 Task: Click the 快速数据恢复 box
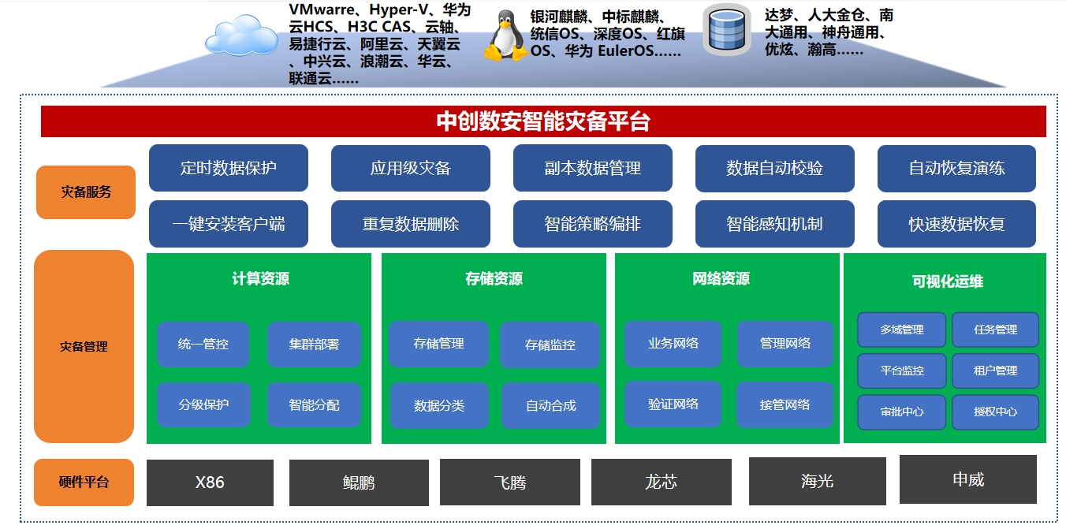click(957, 224)
